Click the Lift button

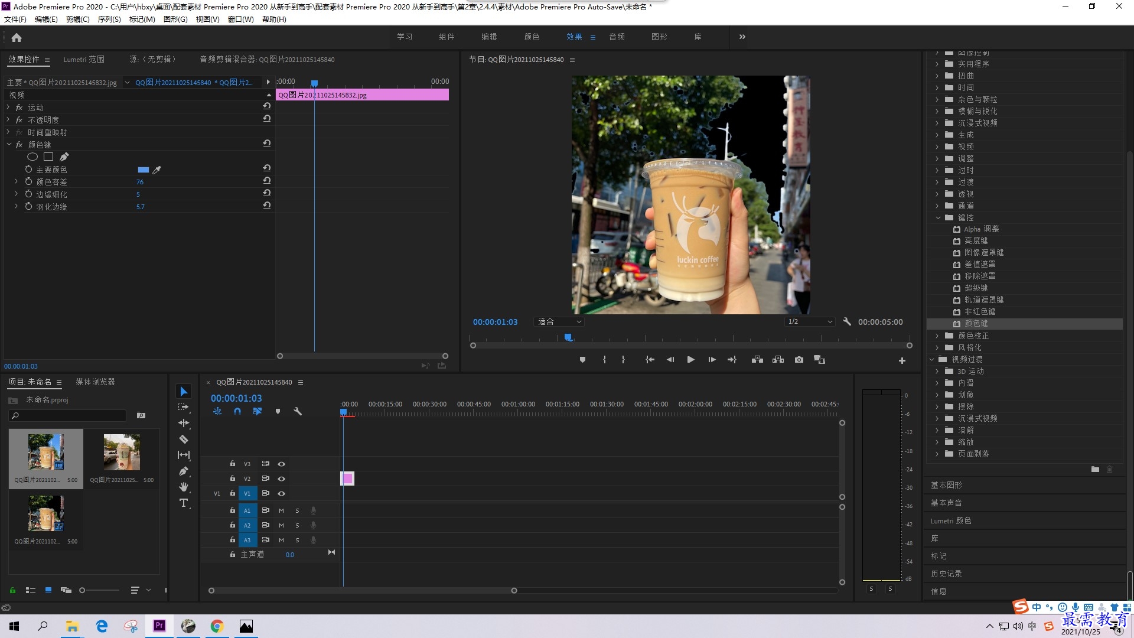(x=757, y=359)
